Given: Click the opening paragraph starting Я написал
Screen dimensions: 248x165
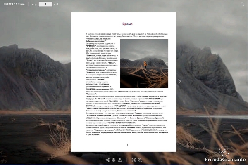Looking at the screenshot, I should [127, 35].
